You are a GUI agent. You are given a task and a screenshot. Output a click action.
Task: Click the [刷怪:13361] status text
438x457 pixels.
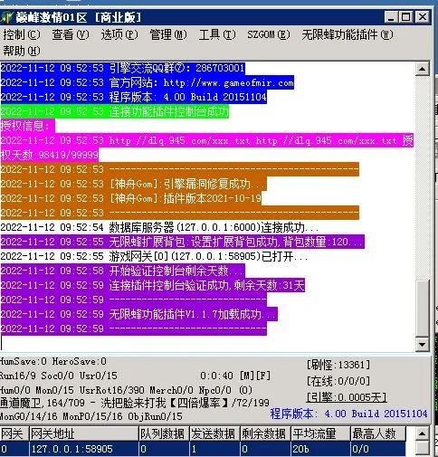coord(338,366)
